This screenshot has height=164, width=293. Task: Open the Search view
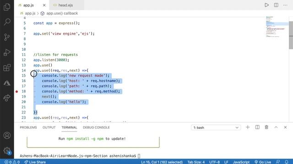click(7, 22)
